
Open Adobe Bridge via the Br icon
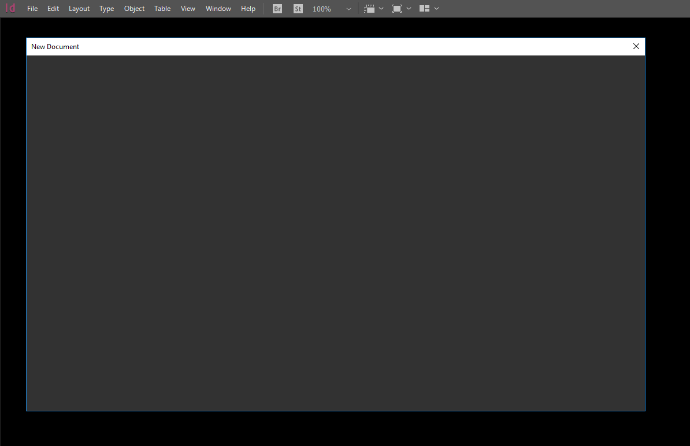click(277, 9)
